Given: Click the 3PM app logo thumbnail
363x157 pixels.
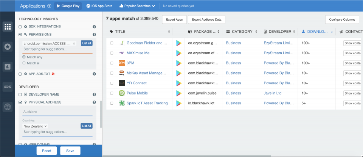Looking at the screenshot, I should (x=121, y=63).
